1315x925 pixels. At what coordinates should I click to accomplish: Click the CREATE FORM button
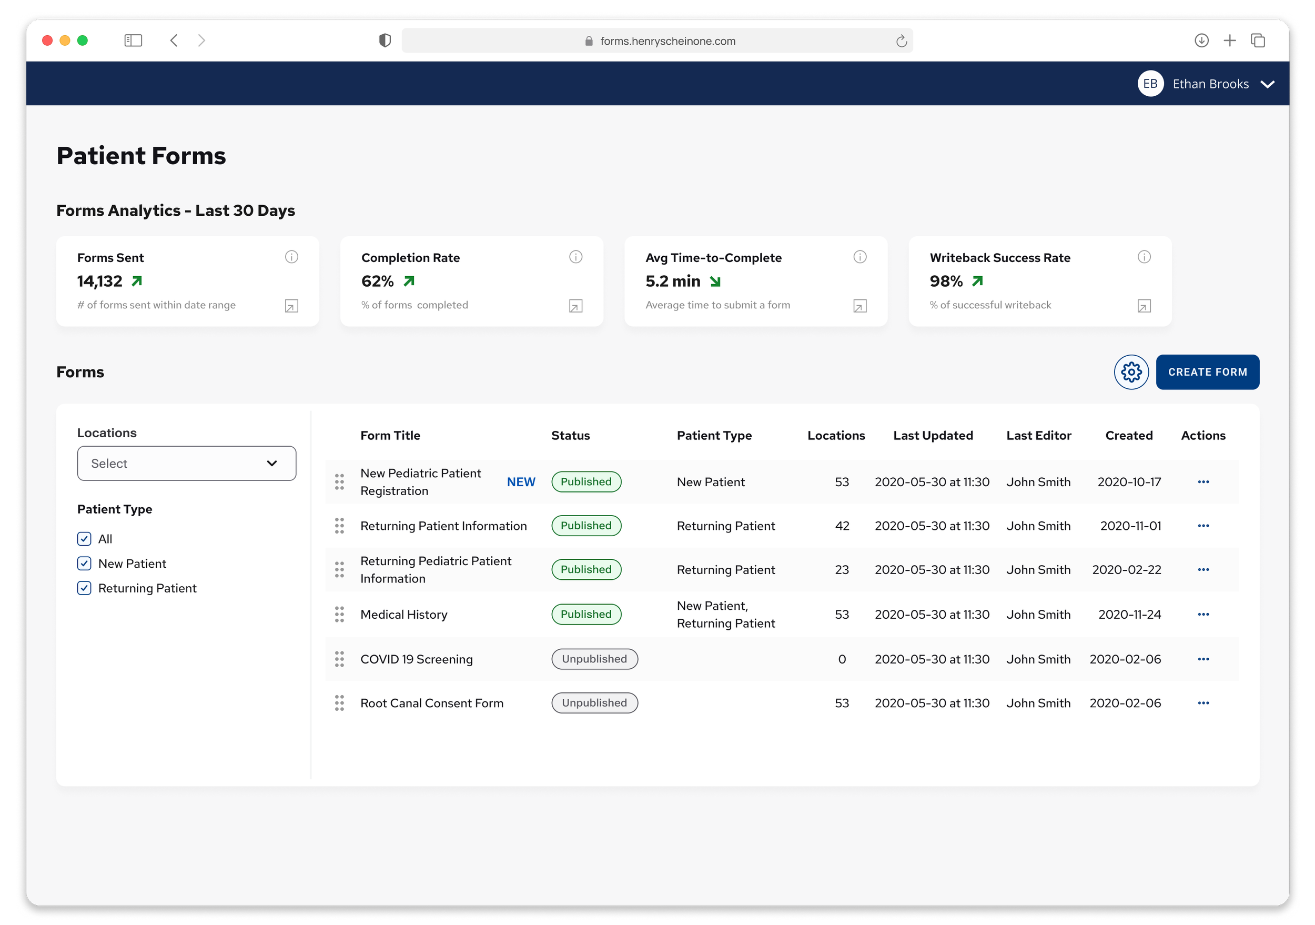coord(1207,373)
